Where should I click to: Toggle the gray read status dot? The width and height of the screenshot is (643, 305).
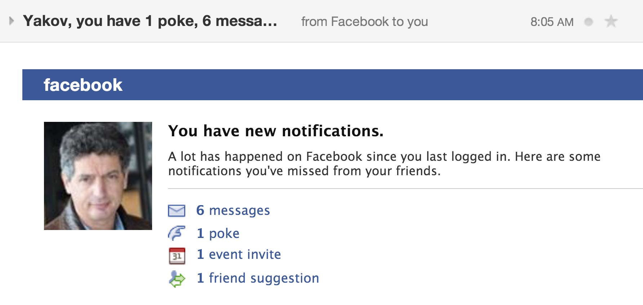tap(589, 22)
